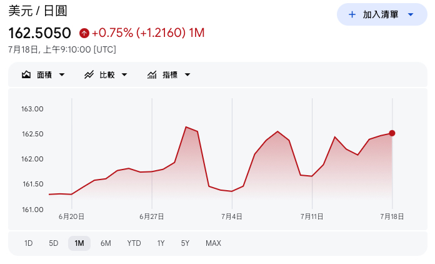The height and width of the screenshot is (264, 435).
Task: Select the 1Y time range
Action: coord(161,243)
